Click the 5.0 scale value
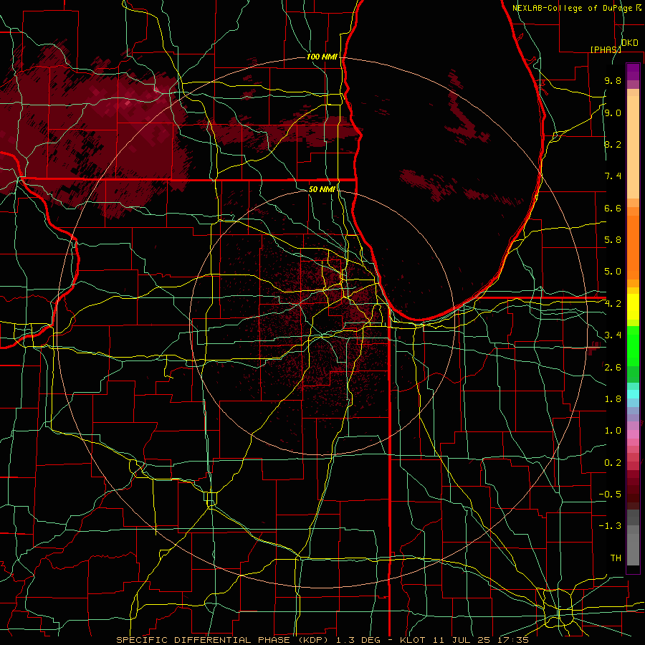This screenshot has width=645, height=645. (x=613, y=272)
